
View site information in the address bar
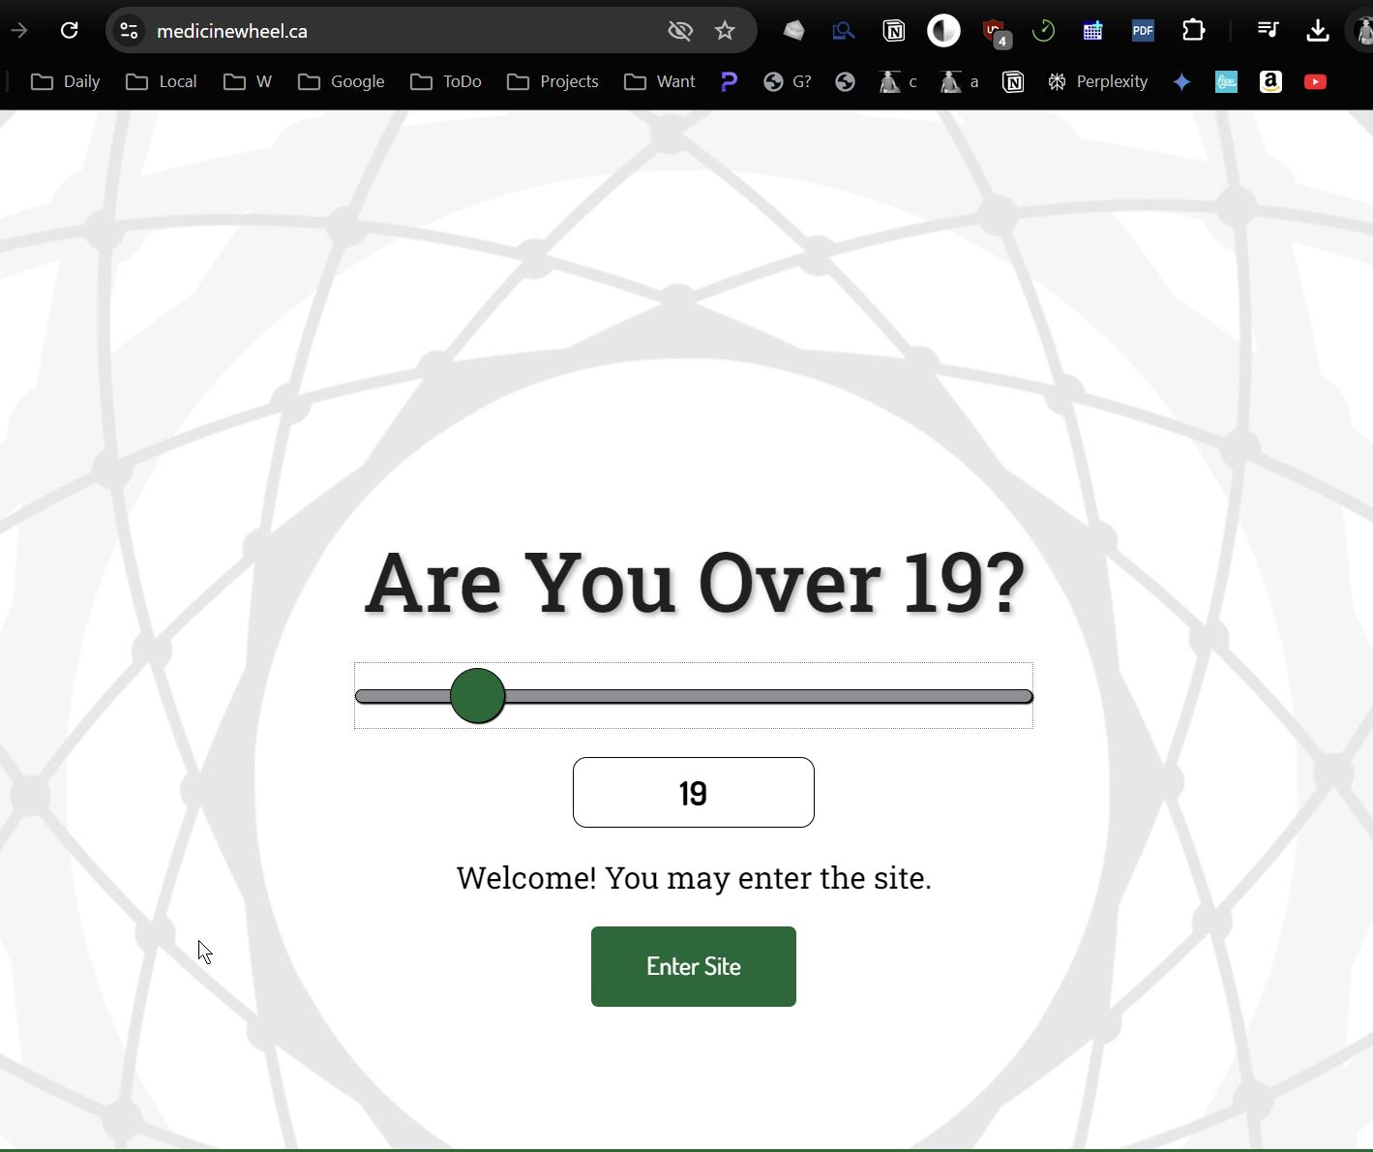pyautogui.click(x=130, y=31)
